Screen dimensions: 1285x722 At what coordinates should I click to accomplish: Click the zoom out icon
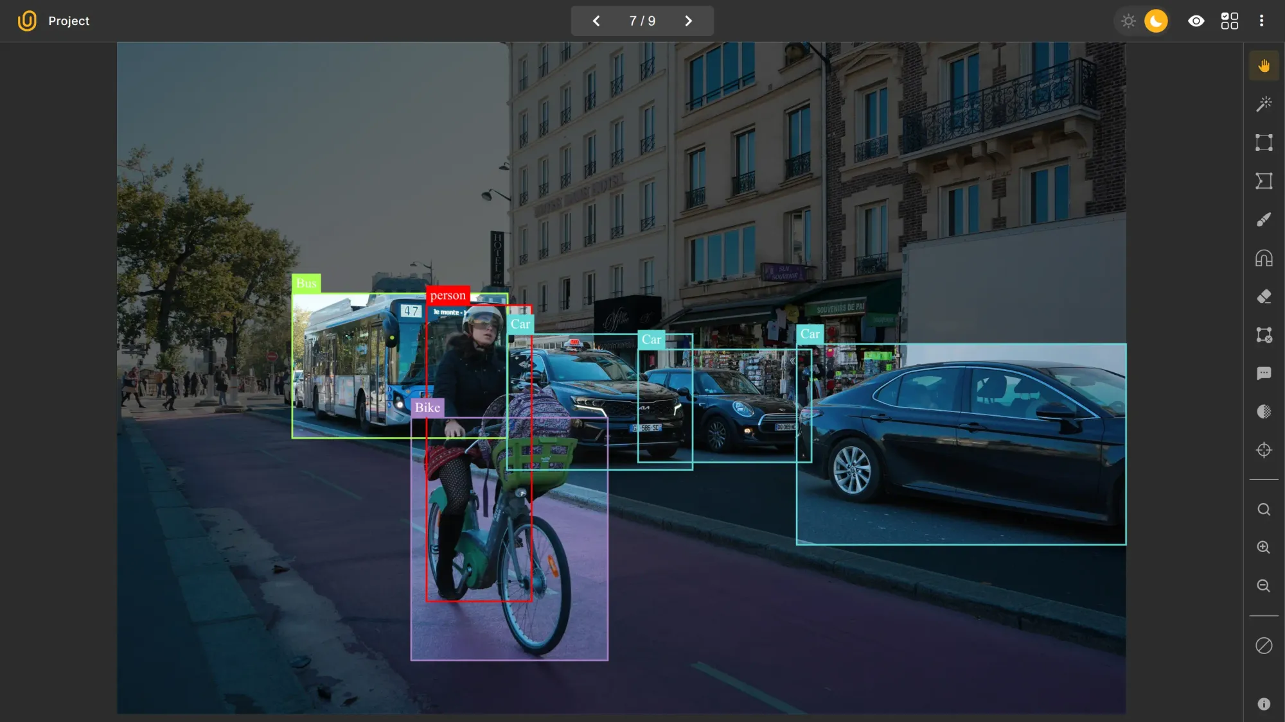[x=1263, y=585]
